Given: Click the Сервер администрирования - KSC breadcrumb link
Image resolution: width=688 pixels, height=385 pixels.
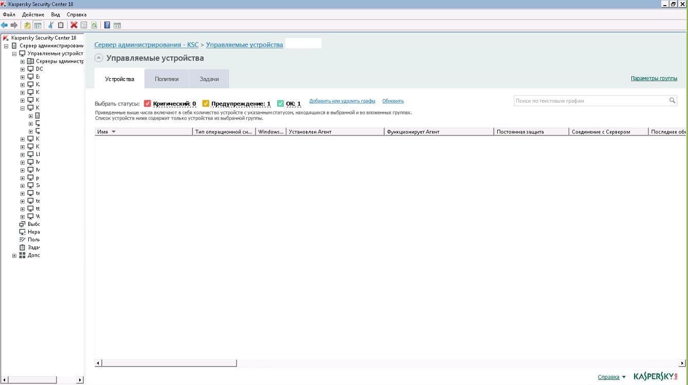Looking at the screenshot, I should coord(146,45).
